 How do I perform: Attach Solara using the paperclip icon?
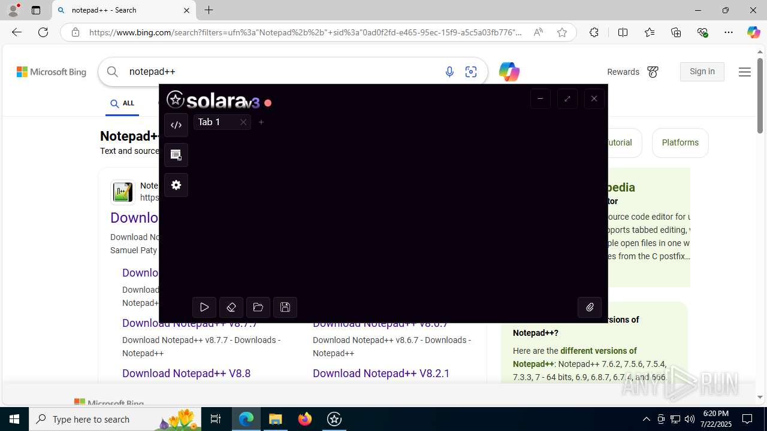point(590,307)
